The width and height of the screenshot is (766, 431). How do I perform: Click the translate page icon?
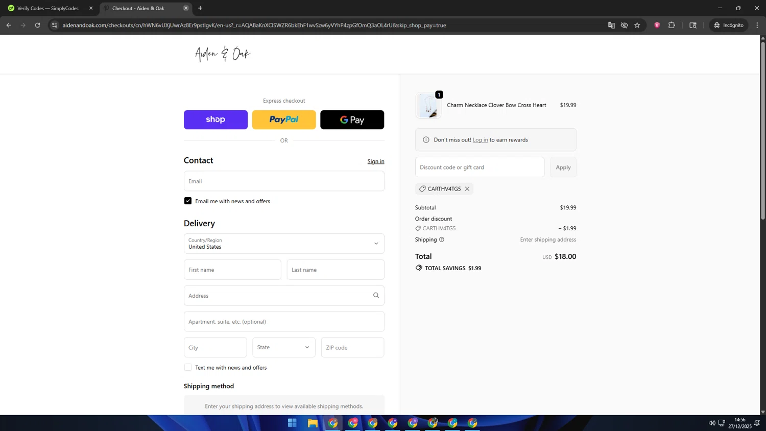611,25
